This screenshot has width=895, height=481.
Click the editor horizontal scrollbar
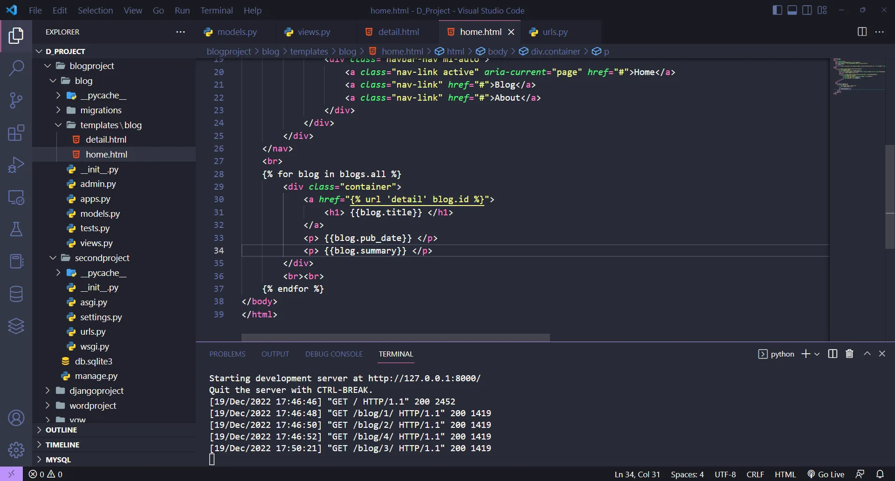coord(395,337)
